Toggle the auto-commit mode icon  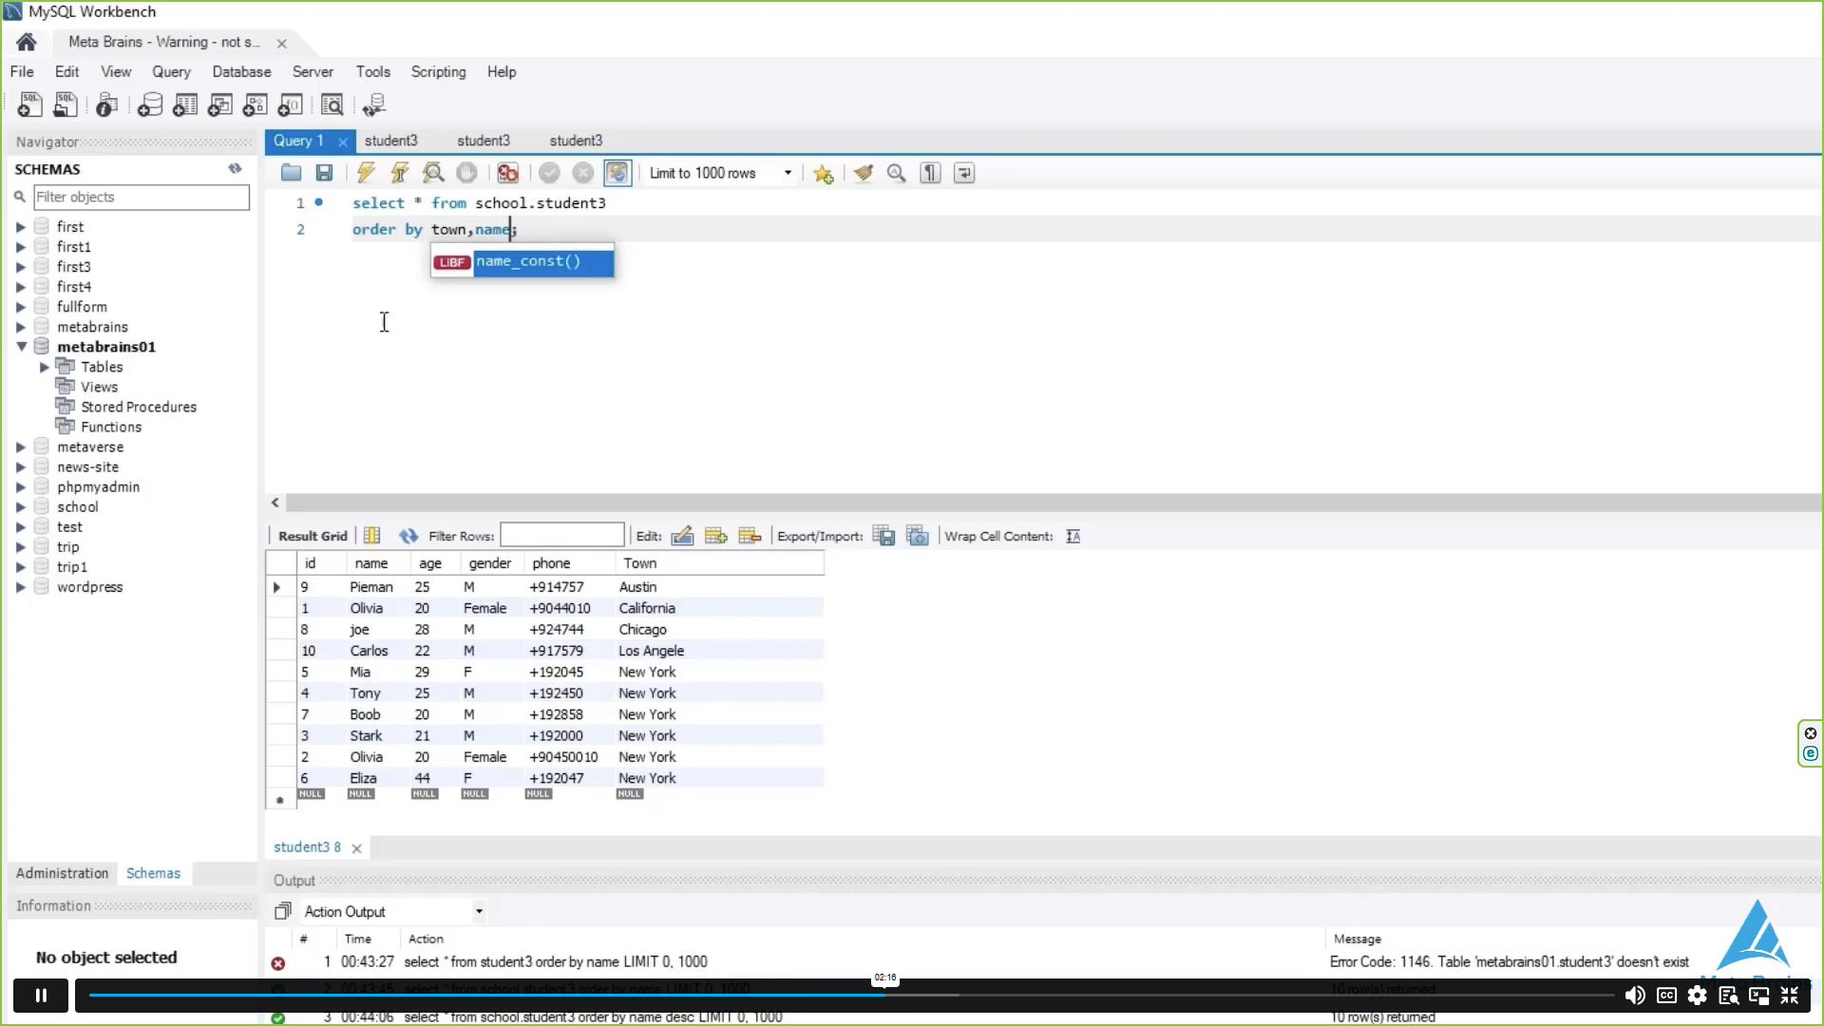617,173
